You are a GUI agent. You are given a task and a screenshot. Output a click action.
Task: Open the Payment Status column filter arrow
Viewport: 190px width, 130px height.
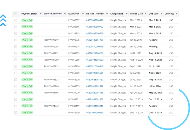click(x=41, y=14)
